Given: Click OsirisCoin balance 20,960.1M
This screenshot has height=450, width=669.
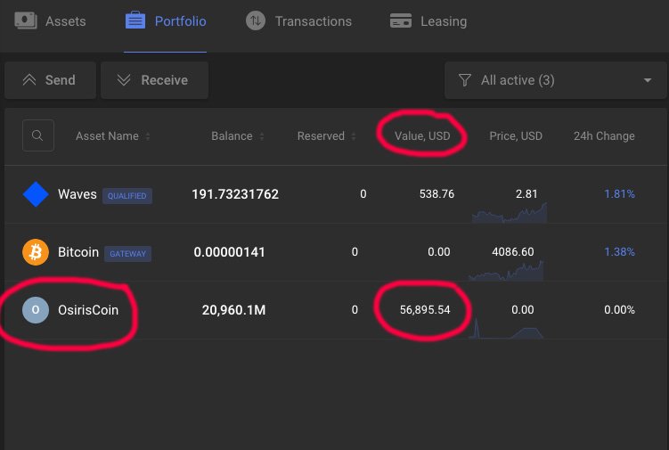Looking at the screenshot, I should pyautogui.click(x=233, y=310).
